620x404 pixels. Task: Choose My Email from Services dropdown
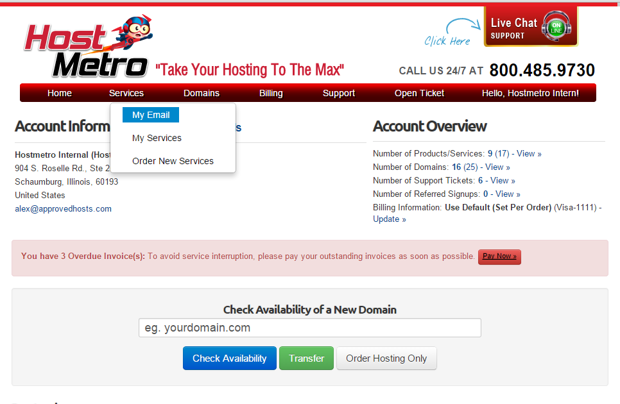click(x=151, y=115)
